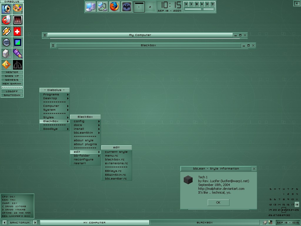This screenshot has width=301, height=226.
Task: Click the NESTER button in the dock
Action: pyautogui.click(x=12, y=72)
